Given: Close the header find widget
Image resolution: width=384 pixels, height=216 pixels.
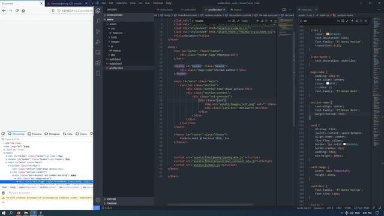Looking at the screenshot, I should (271, 21).
